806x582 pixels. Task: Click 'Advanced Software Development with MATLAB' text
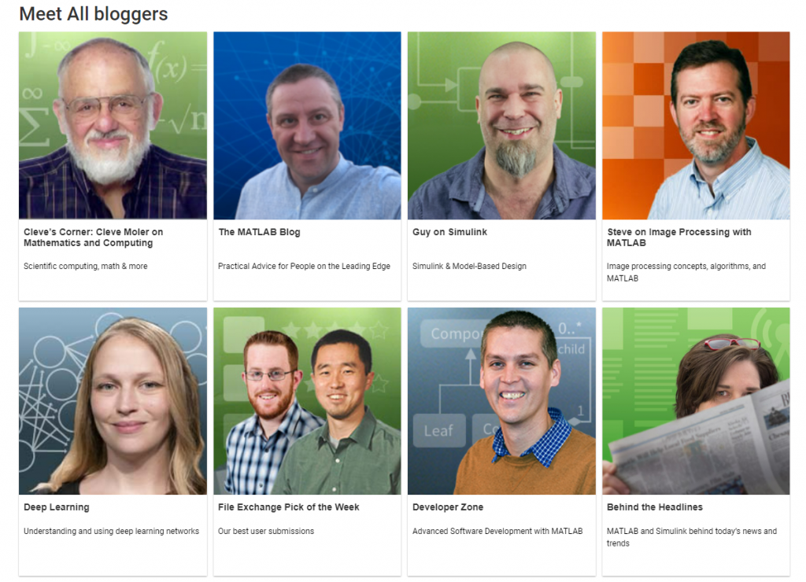497,531
